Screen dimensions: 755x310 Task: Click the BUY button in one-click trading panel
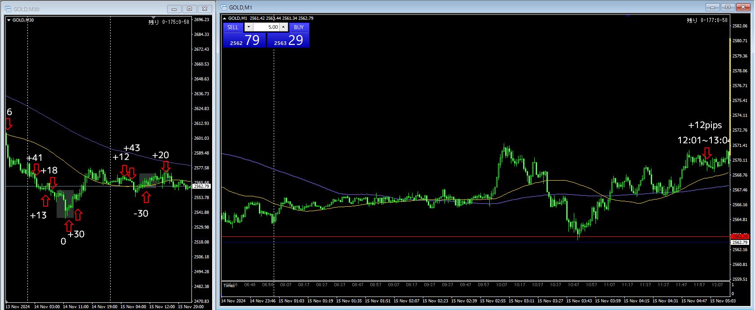(x=299, y=27)
